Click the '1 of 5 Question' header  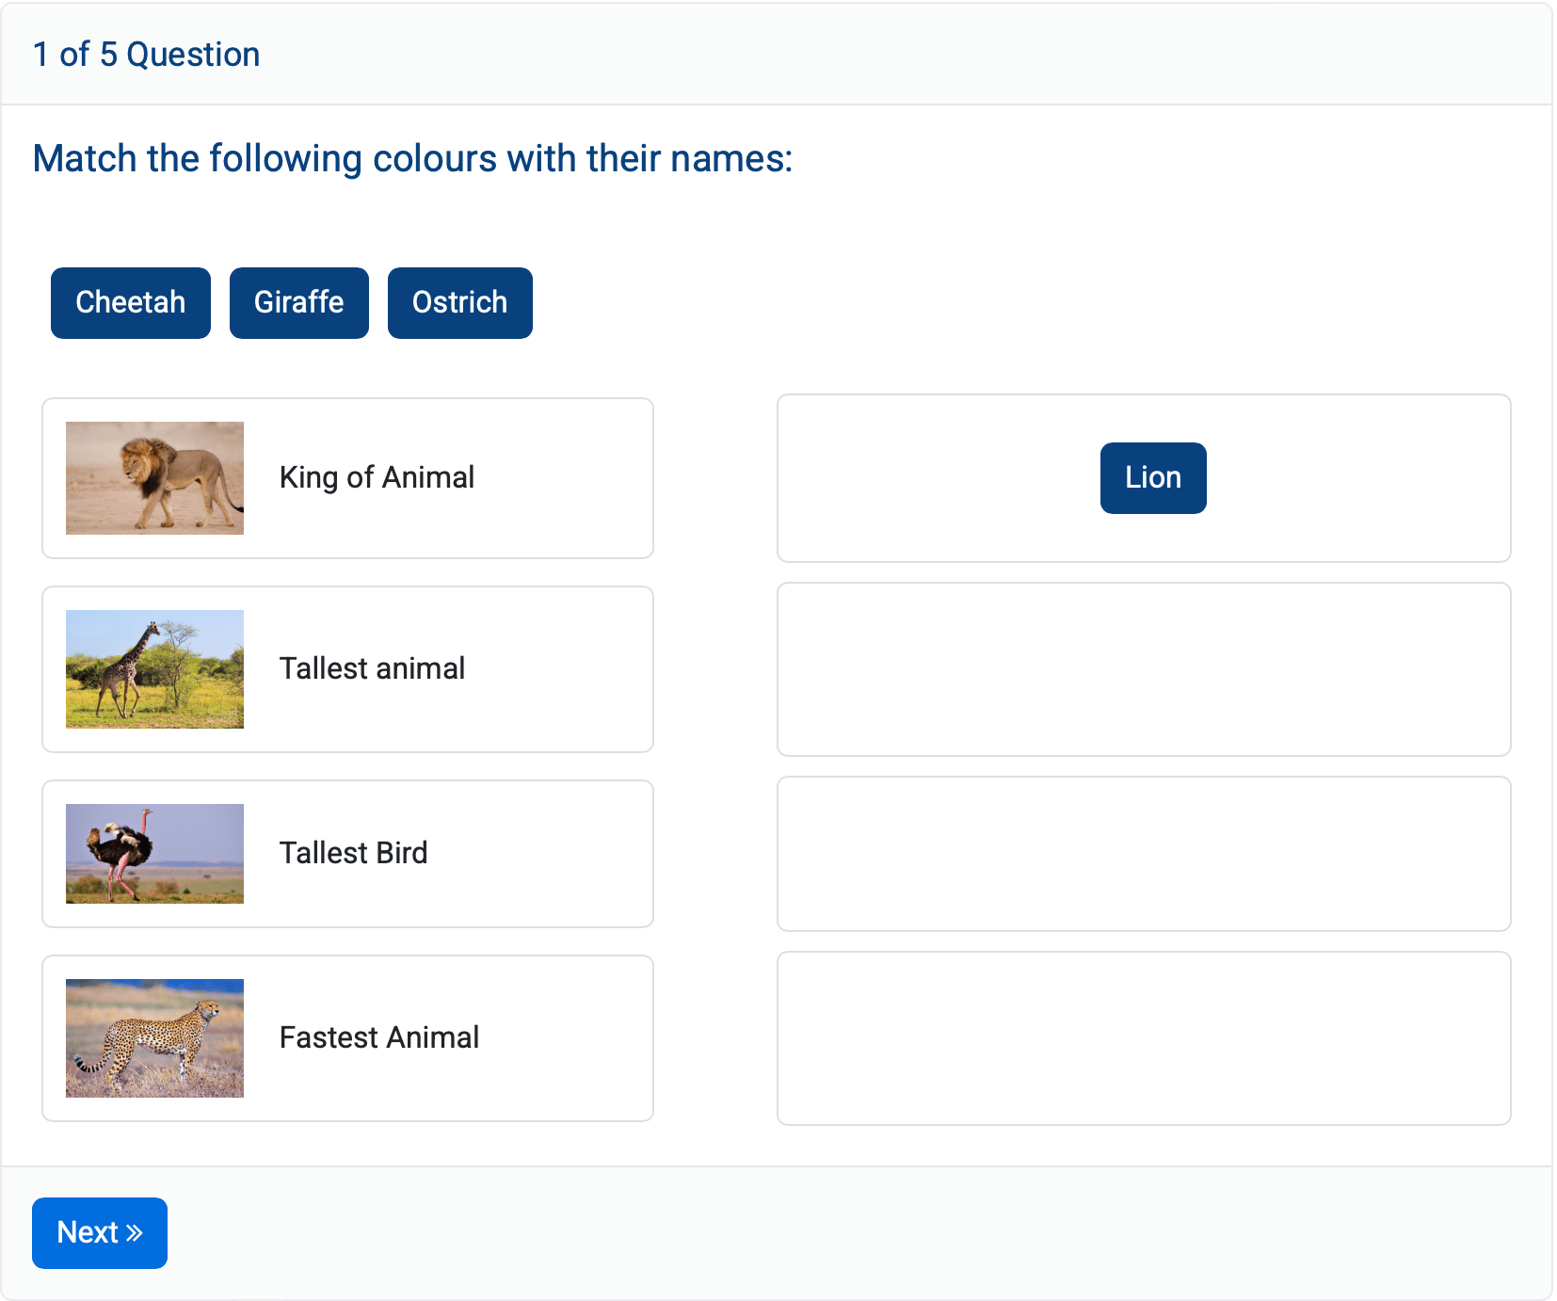pyautogui.click(x=146, y=54)
